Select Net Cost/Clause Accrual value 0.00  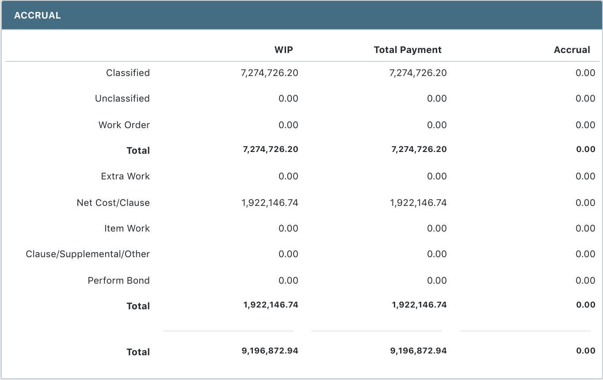pyautogui.click(x=585, y=203)
